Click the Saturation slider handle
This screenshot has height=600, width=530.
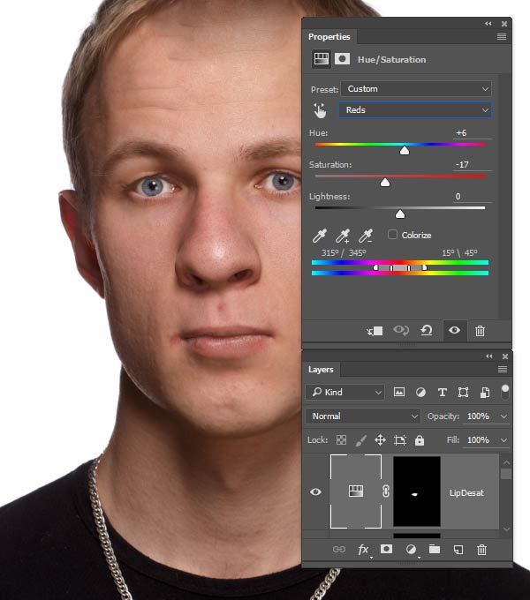click(x=385, y=183)
